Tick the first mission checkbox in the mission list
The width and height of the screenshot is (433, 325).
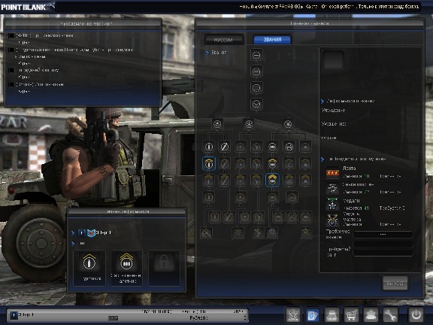point(11,35)
